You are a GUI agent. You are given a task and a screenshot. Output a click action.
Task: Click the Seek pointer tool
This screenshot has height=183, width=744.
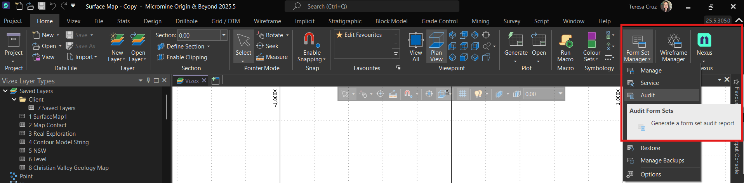pyautogui.click(x=268, y=46)
